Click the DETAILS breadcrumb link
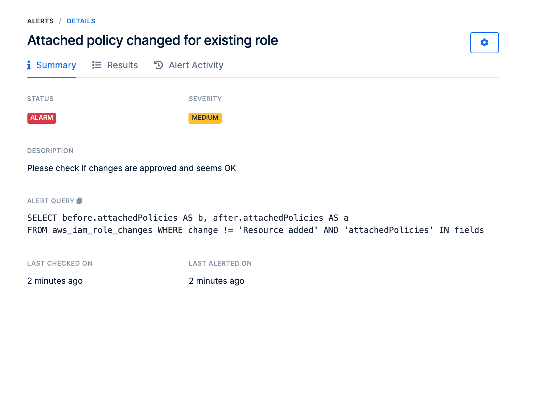The image size is (538, 397). point(81,21)
